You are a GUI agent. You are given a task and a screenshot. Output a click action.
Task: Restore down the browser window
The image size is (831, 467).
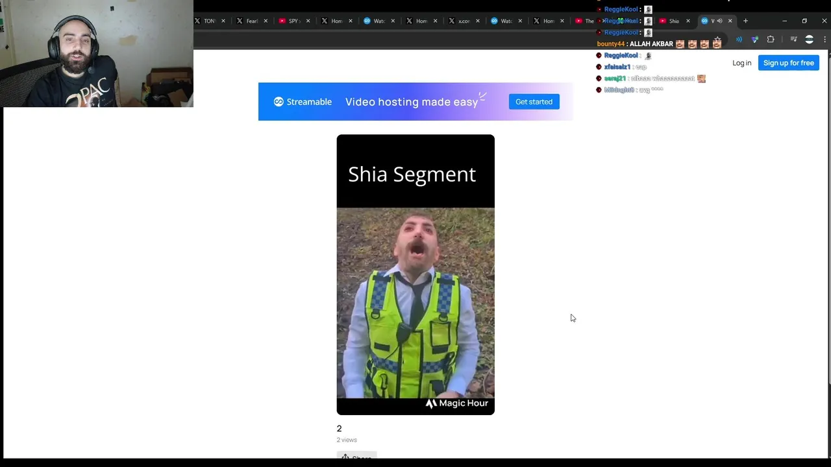pyautogui.click(x=804, y=21)
